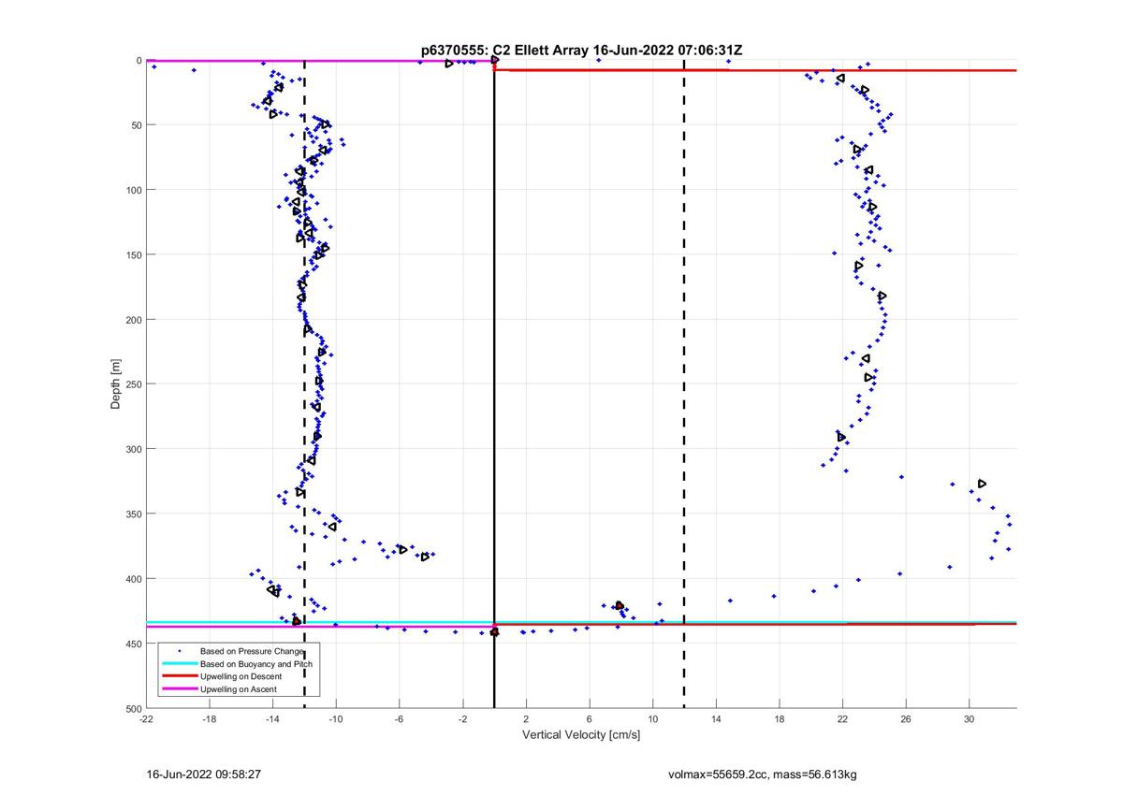The width and height of the screenshot is (1123, 796).
Task: Click y-axis tick label '250'
Action: tap(133, 384)
